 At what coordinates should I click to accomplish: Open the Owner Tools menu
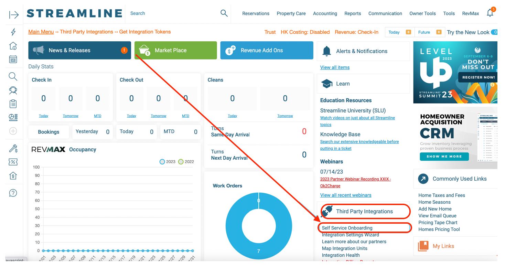point(422,13)
